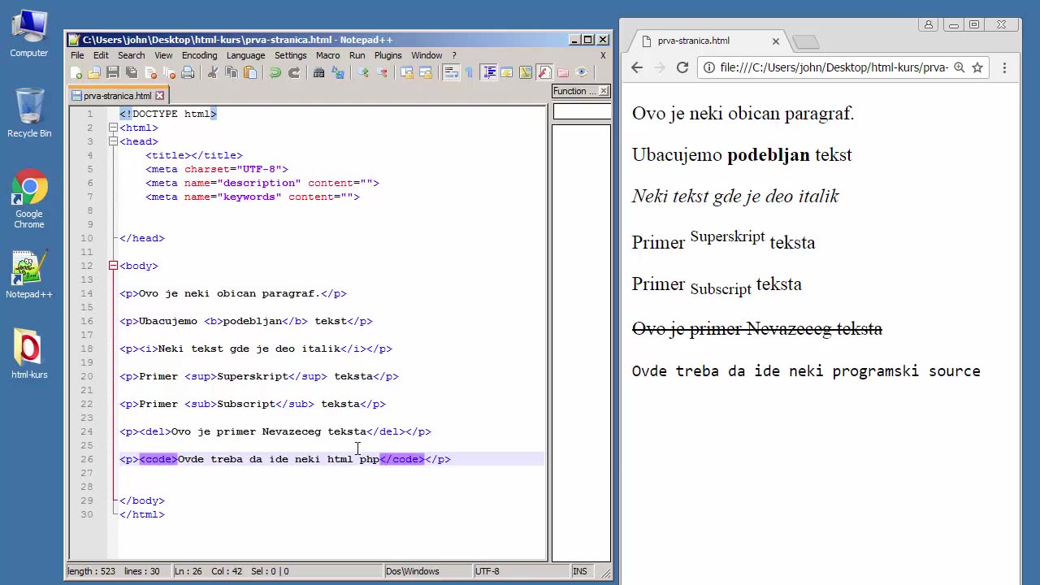Image resolution: width=1040 pixels, height=585 pixels.
Task: Open the Search menu
Action: 131,55
